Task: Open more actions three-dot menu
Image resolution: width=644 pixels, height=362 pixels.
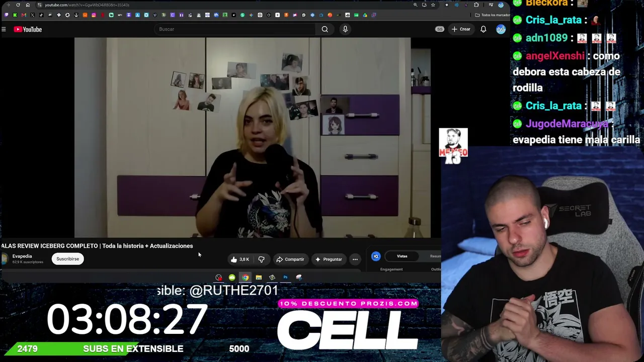Action: pos(355,259)
